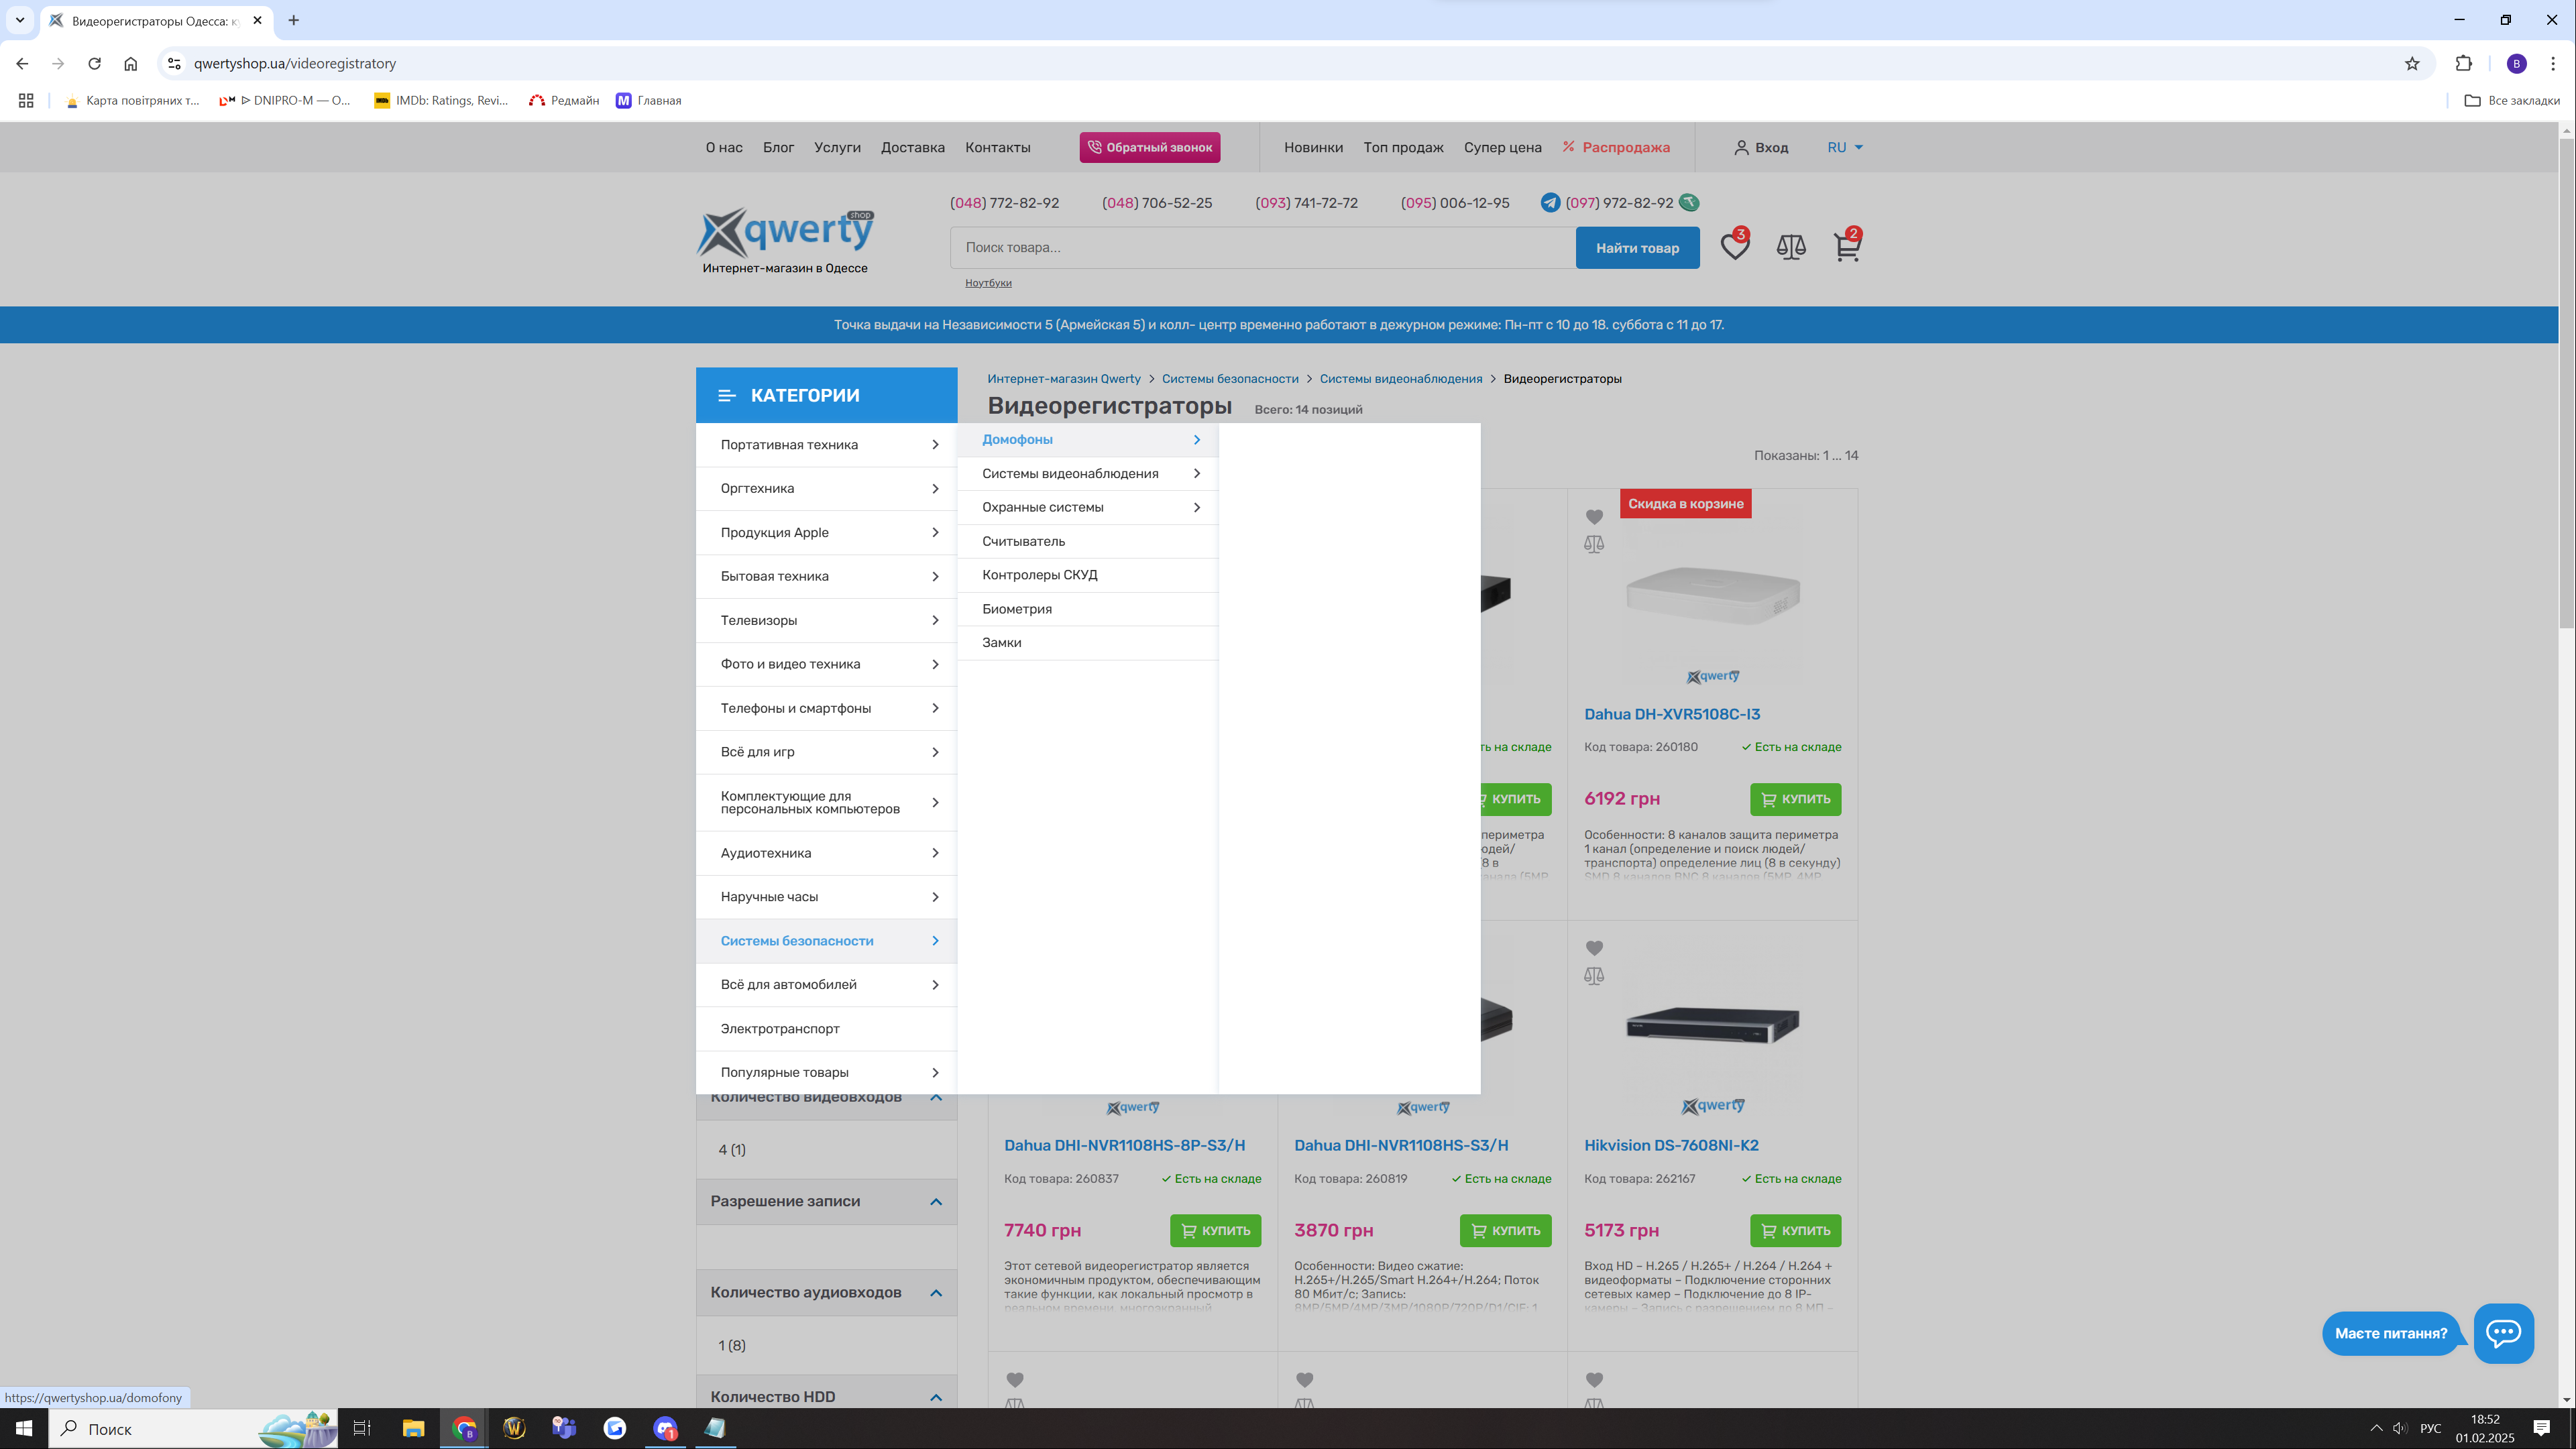Open the RU language dropdown
The image size is (2576, 1449).
pyautogui.click(x=1845, y=147)
